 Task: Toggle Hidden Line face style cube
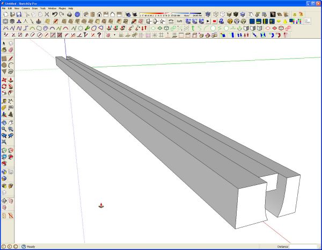[222, 15]
